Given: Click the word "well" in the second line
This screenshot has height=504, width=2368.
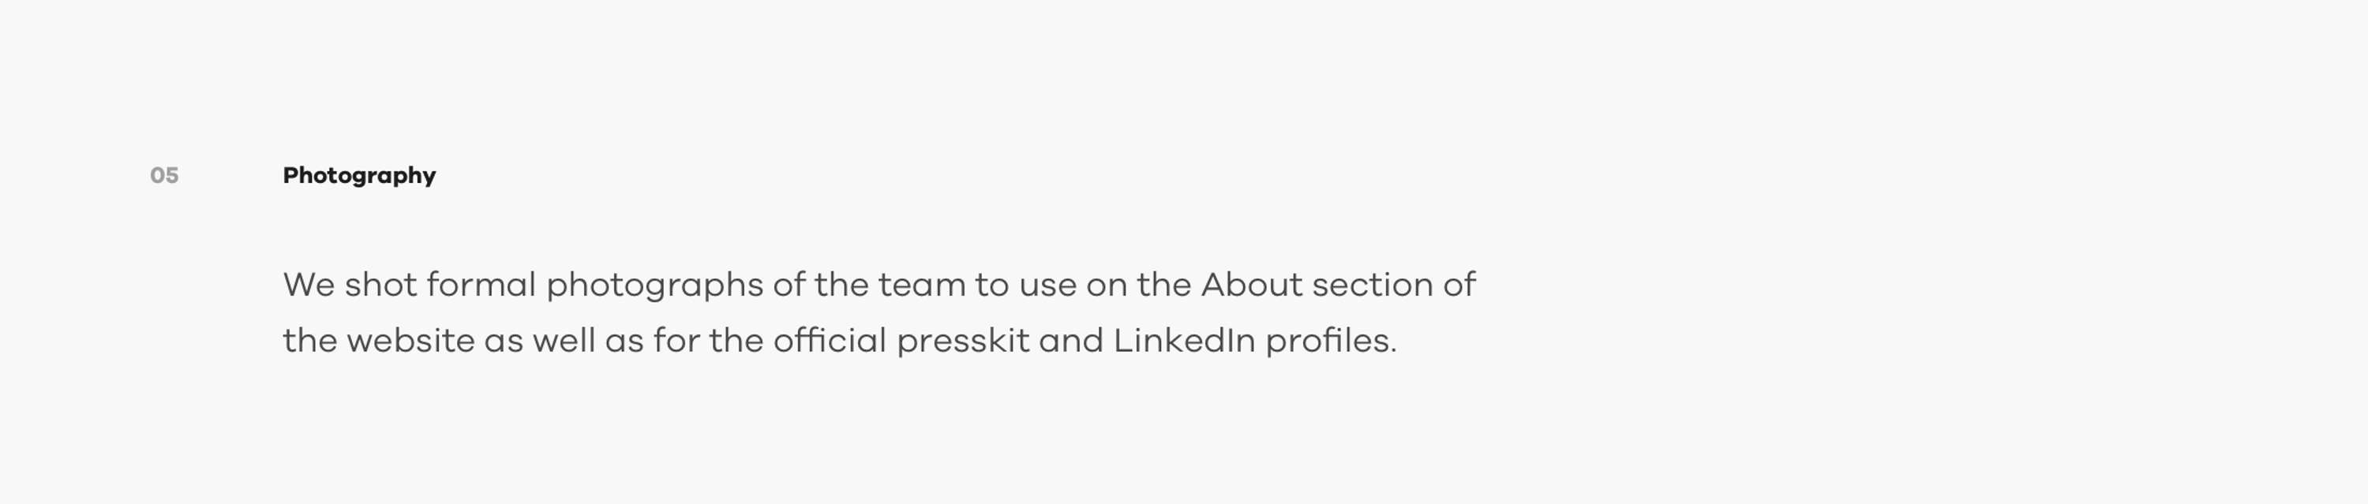Looking at the screenshot, I should [x=564, y=341].
